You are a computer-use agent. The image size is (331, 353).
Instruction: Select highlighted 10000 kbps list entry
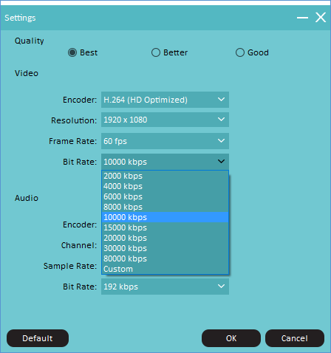165,217
